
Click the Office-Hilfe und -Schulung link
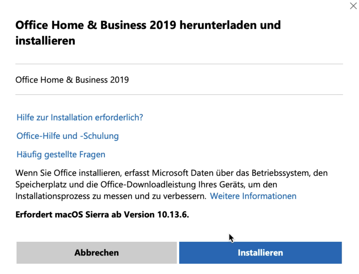(67, 136)
